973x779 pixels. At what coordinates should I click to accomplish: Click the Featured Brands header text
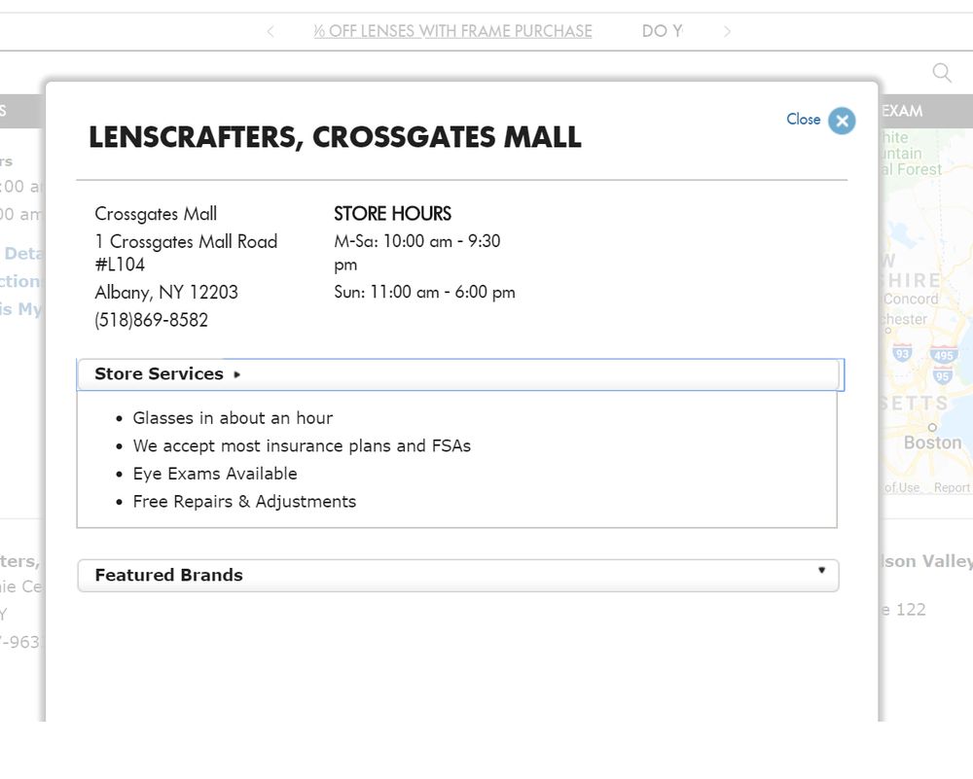[x=168, y=575]
